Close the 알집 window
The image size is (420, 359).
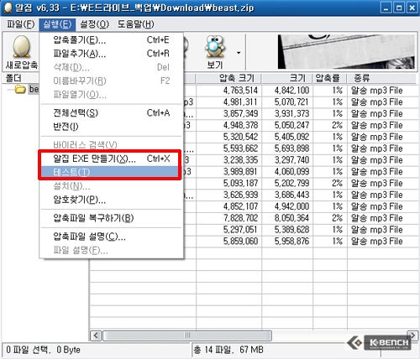coord(412,8)
